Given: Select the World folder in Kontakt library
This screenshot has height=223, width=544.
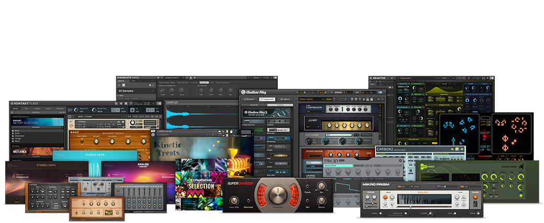Looking at the screenshot, I should [17, 141].
